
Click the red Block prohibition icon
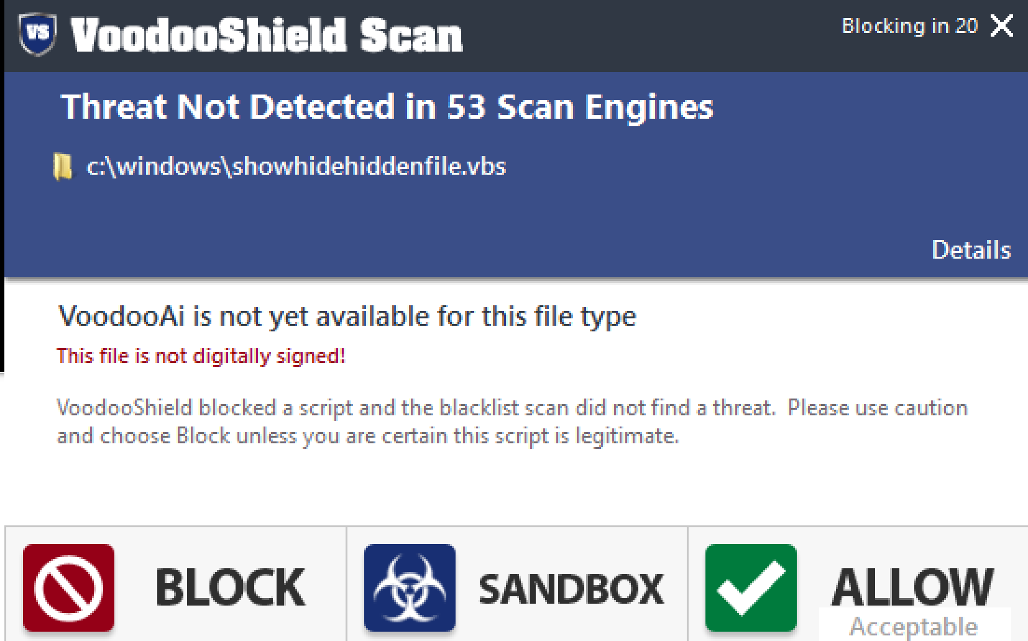pos(69,588)
